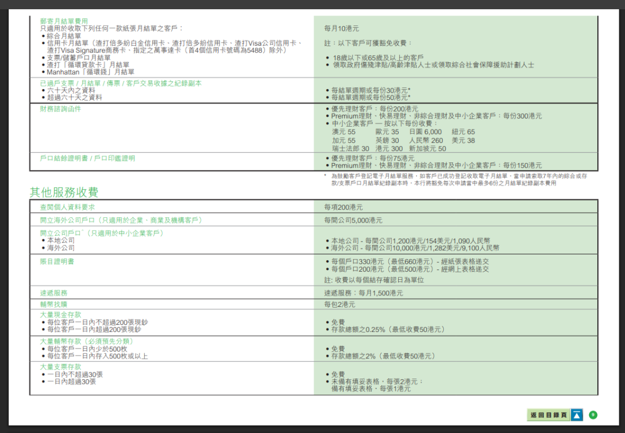
Task: Select the 速遞服務 row label
Action: (x=53, y=293)
